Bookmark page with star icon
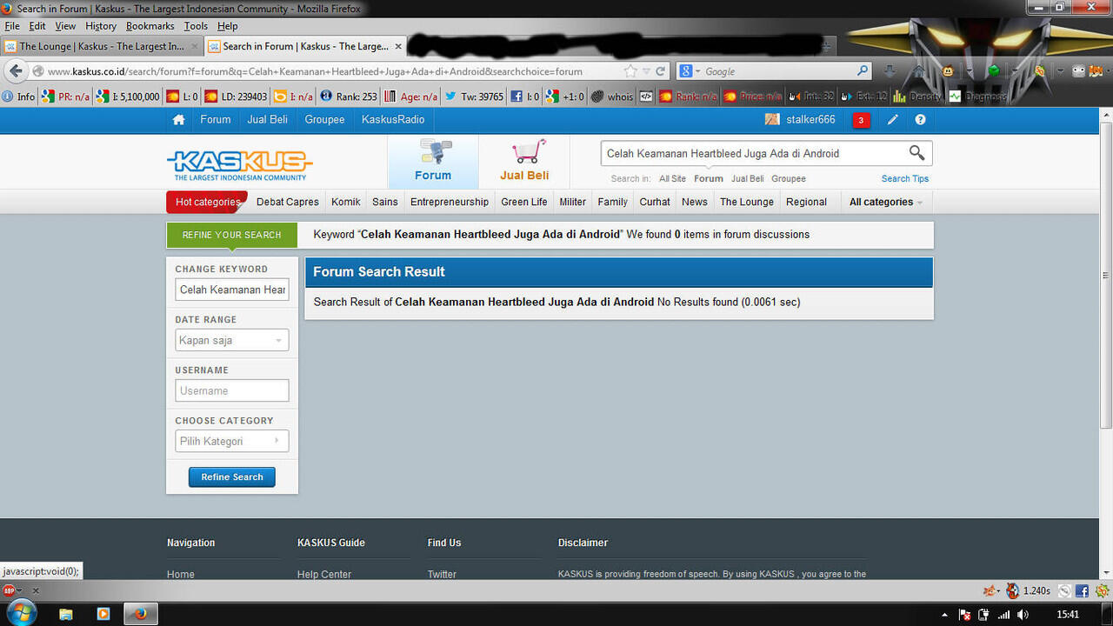The image size is (1113, 626). click(630, 71)
